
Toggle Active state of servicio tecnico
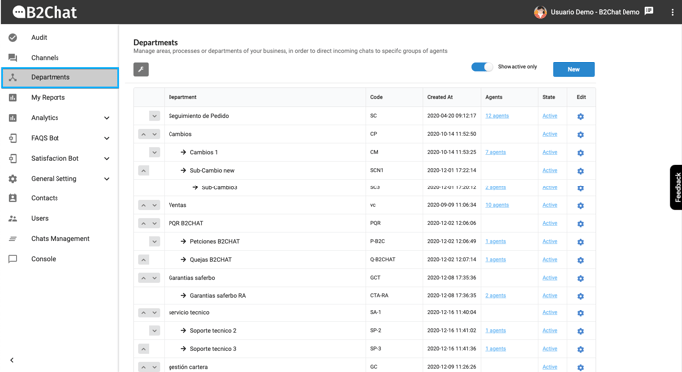click(550, 312)
